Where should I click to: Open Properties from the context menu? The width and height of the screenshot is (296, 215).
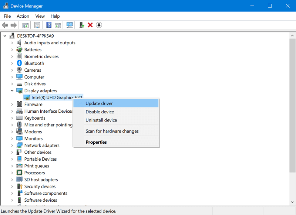116,142
